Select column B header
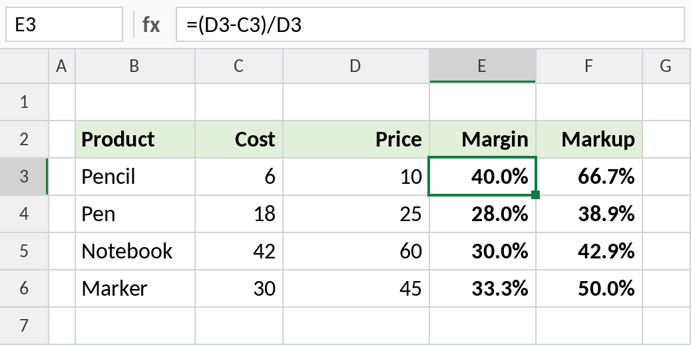 point(135,66)
